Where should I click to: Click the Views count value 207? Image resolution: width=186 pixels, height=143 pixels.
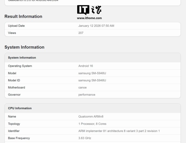(81, 33)
